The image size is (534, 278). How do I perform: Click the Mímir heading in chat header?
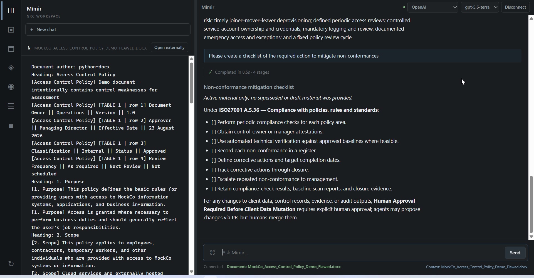(208, 8)
